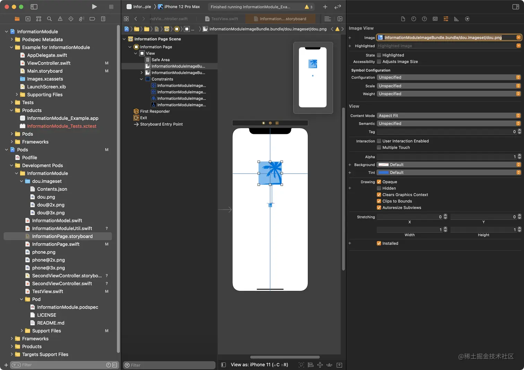This screenshot has width=524, height=370.
Task: Show the Attributes inspector
Action: pos(446,19)
